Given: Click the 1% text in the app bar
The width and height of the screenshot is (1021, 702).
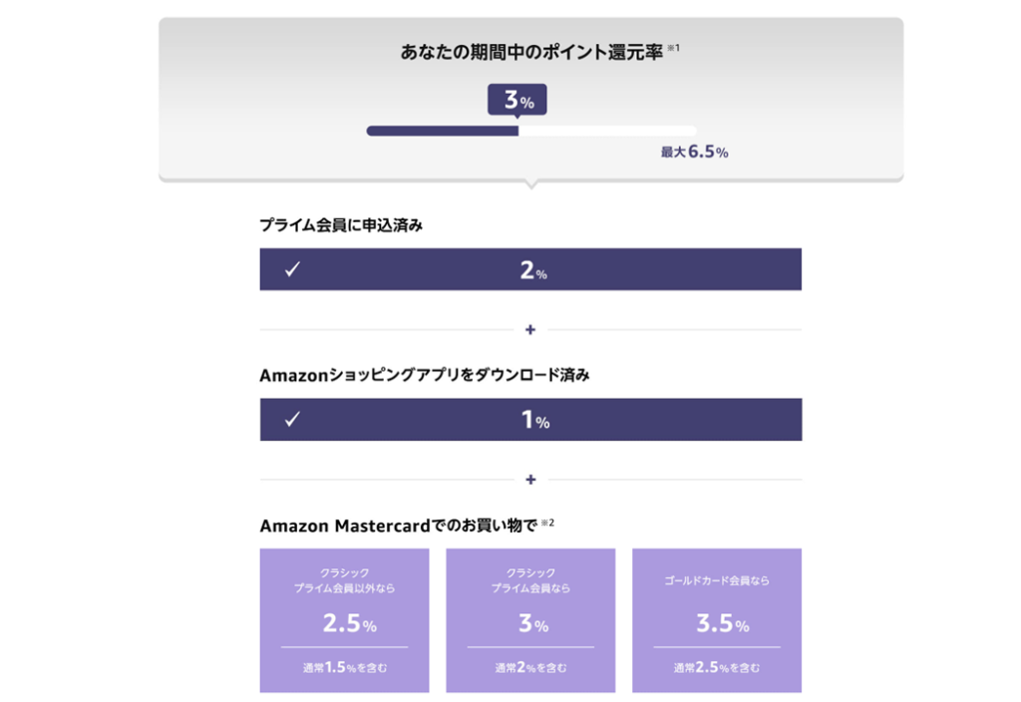Looking at the screenshot, I should pos(535,420).
